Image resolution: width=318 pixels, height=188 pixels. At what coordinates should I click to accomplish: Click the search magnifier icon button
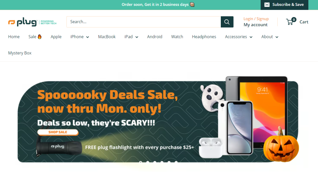(227, 22)
